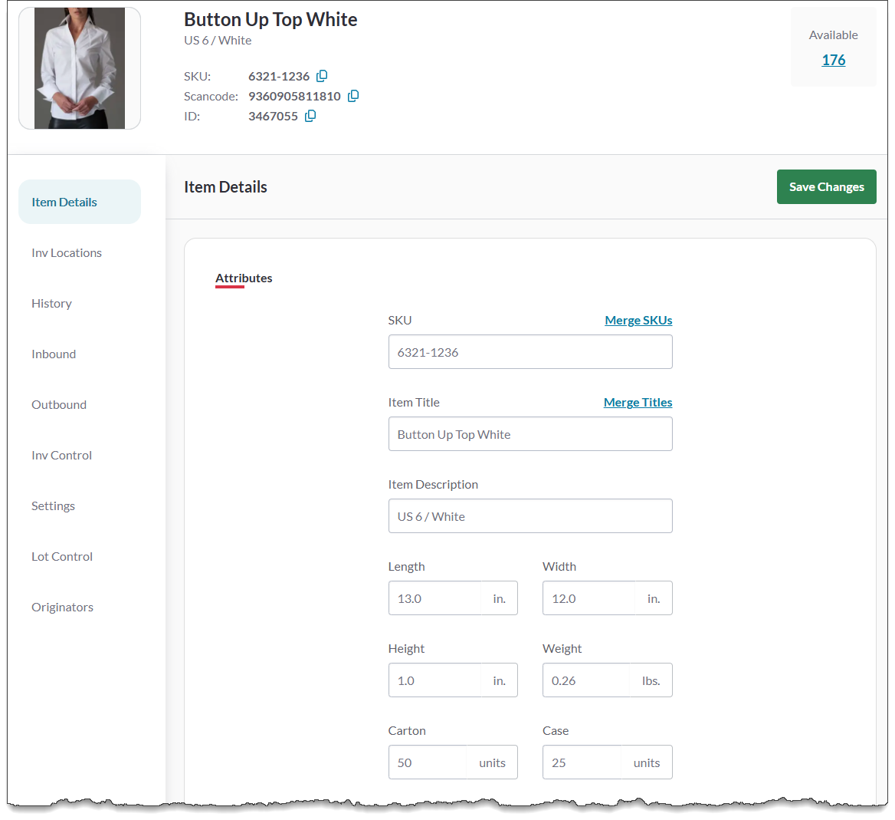Navigate to Inv Control

coord(61,455)
